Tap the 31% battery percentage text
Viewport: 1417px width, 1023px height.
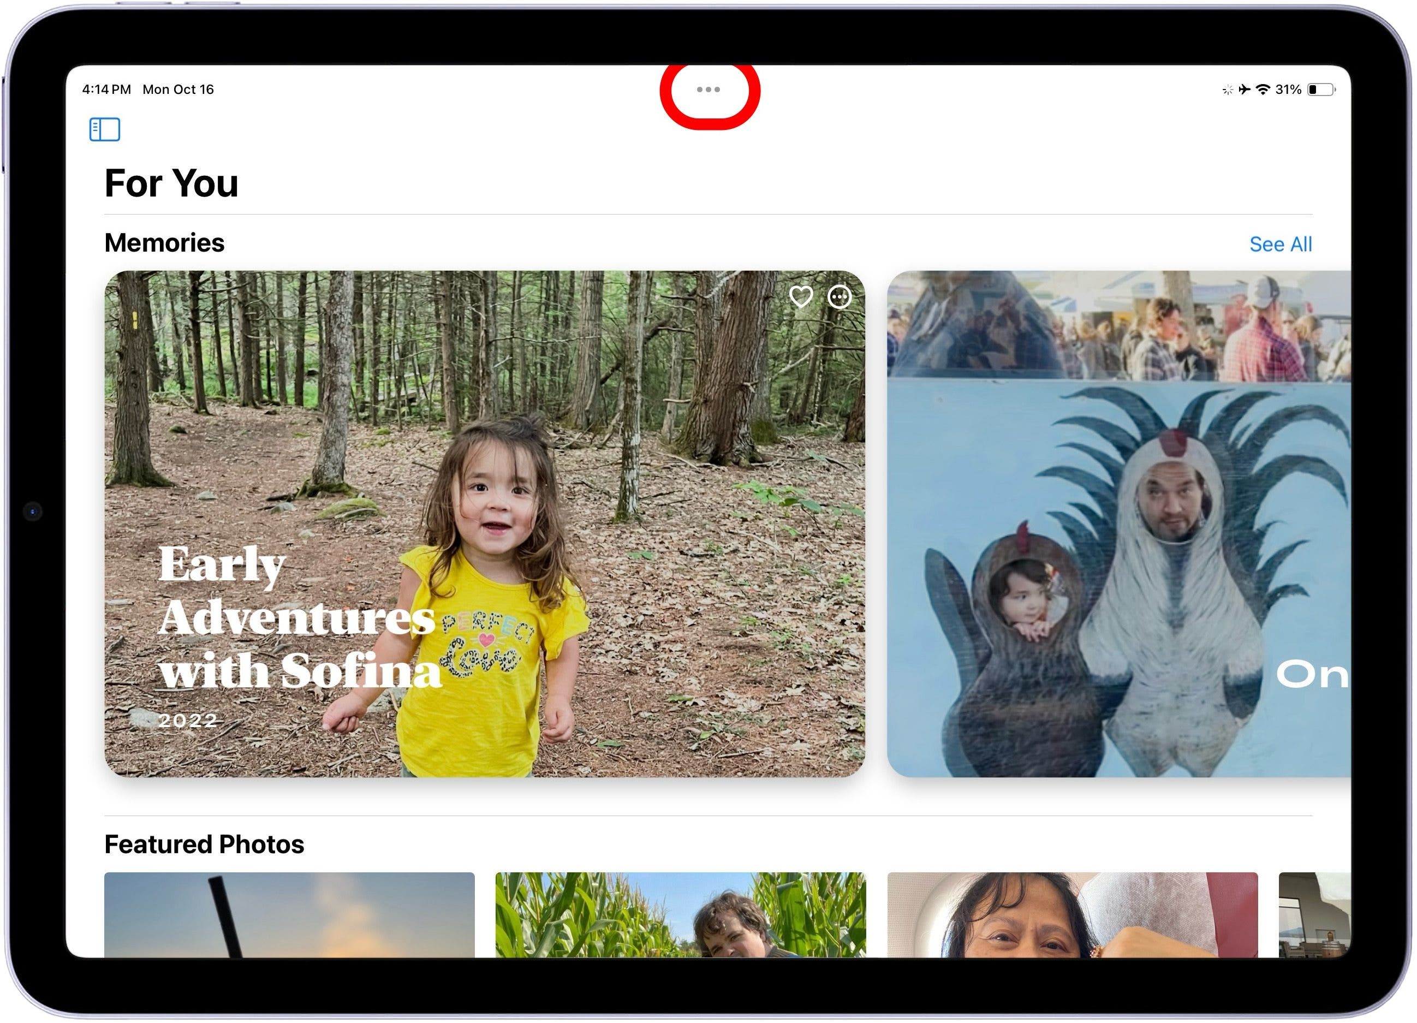pyautogui.click(x=1288, y=90)
